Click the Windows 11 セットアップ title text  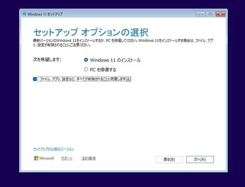[45, 14]
